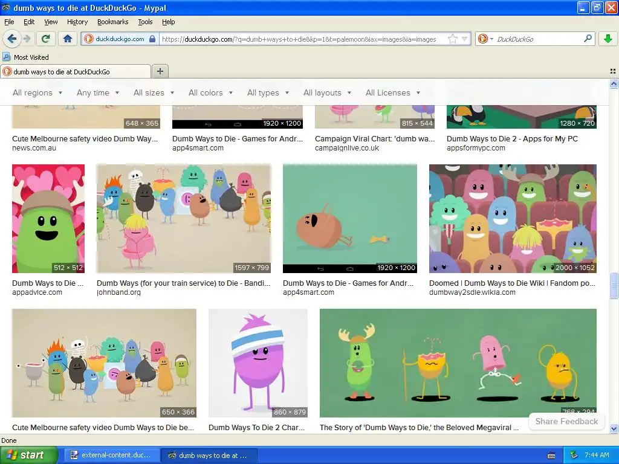Expand the All regions filter
The height and width of the screenshot is (464, 619).
pyautogui.click(x=37, y=92)
